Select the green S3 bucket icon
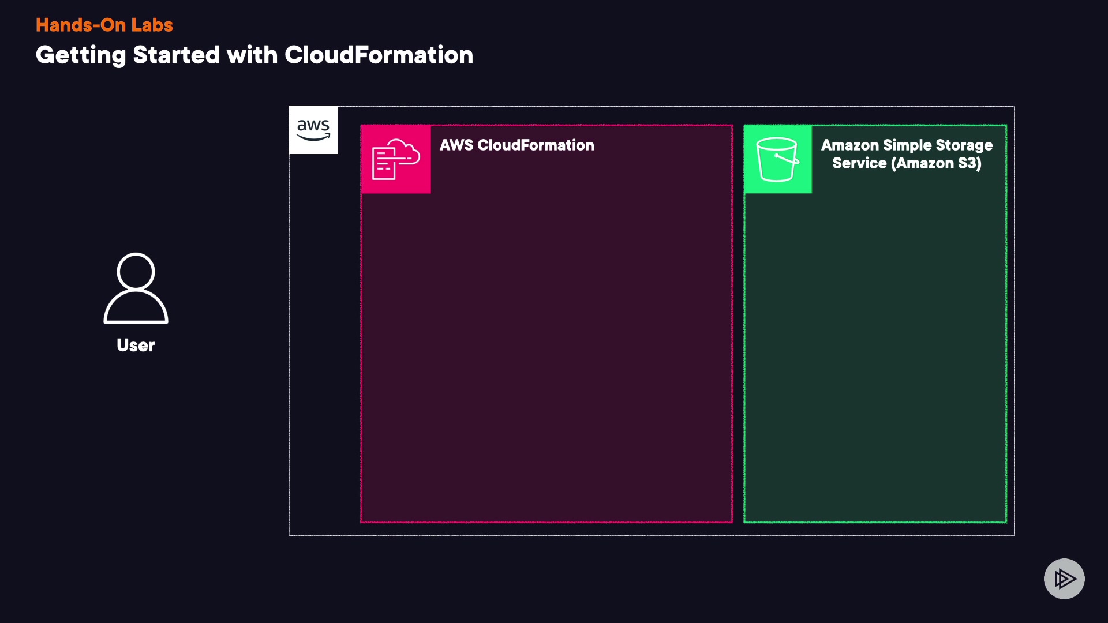The width and height of the screenshot is (1108, 623). (x=777, y=159)
